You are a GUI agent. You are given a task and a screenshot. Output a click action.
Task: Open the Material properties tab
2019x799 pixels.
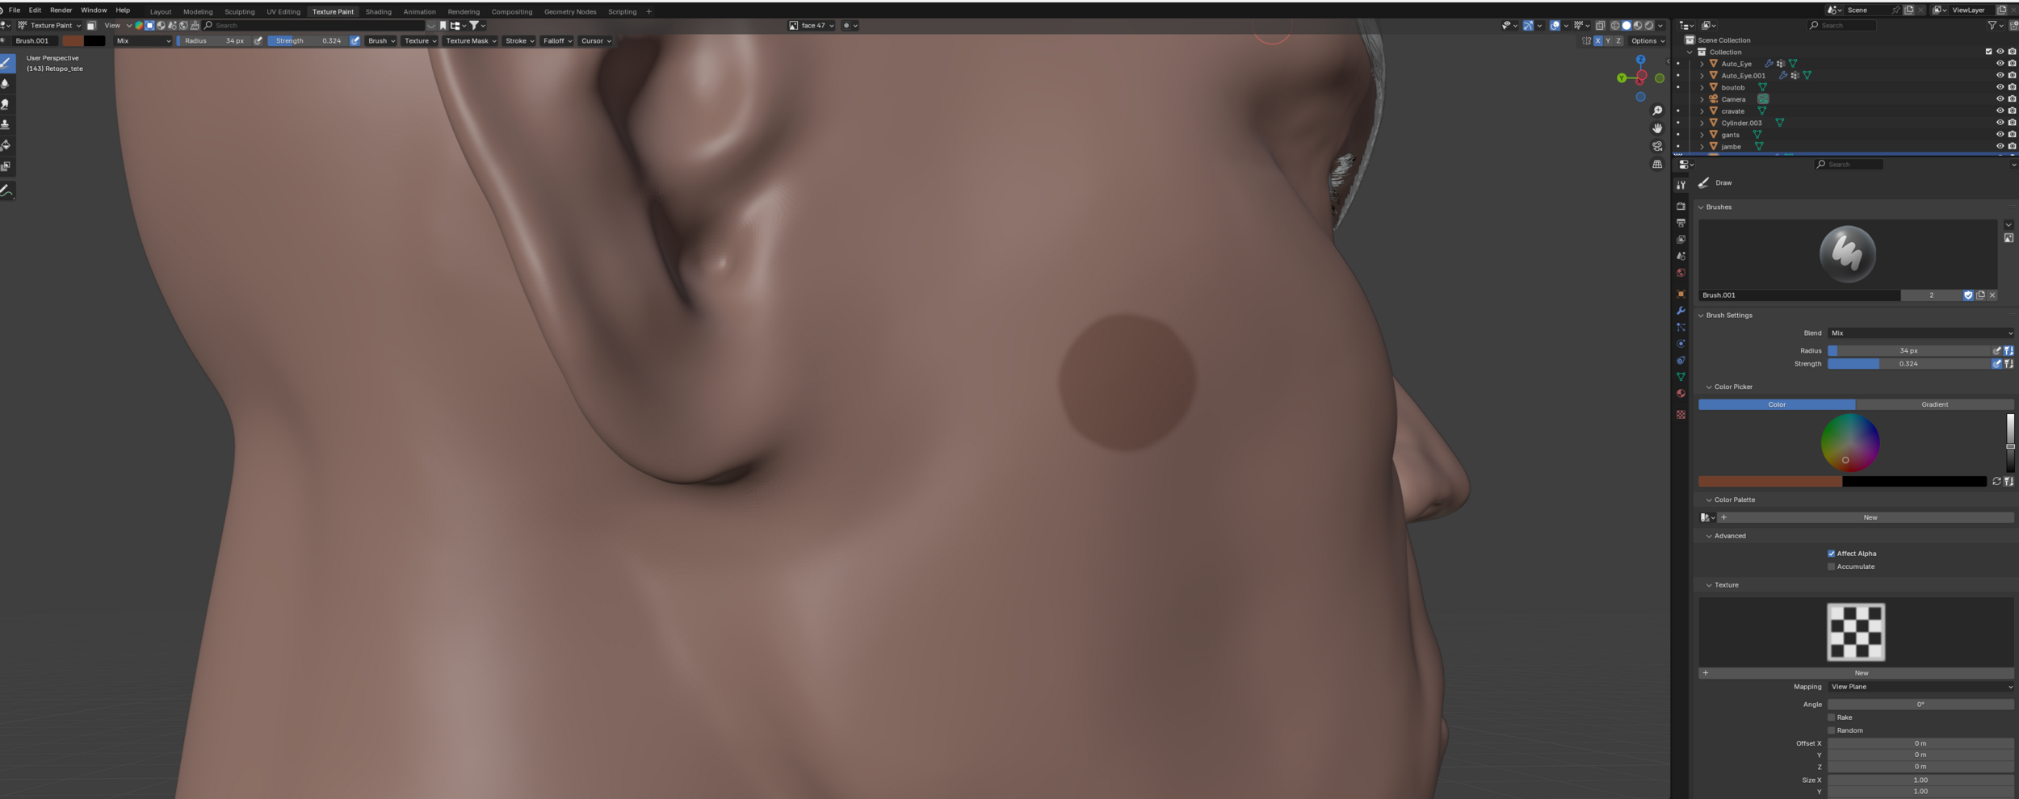click(1681, 394)
